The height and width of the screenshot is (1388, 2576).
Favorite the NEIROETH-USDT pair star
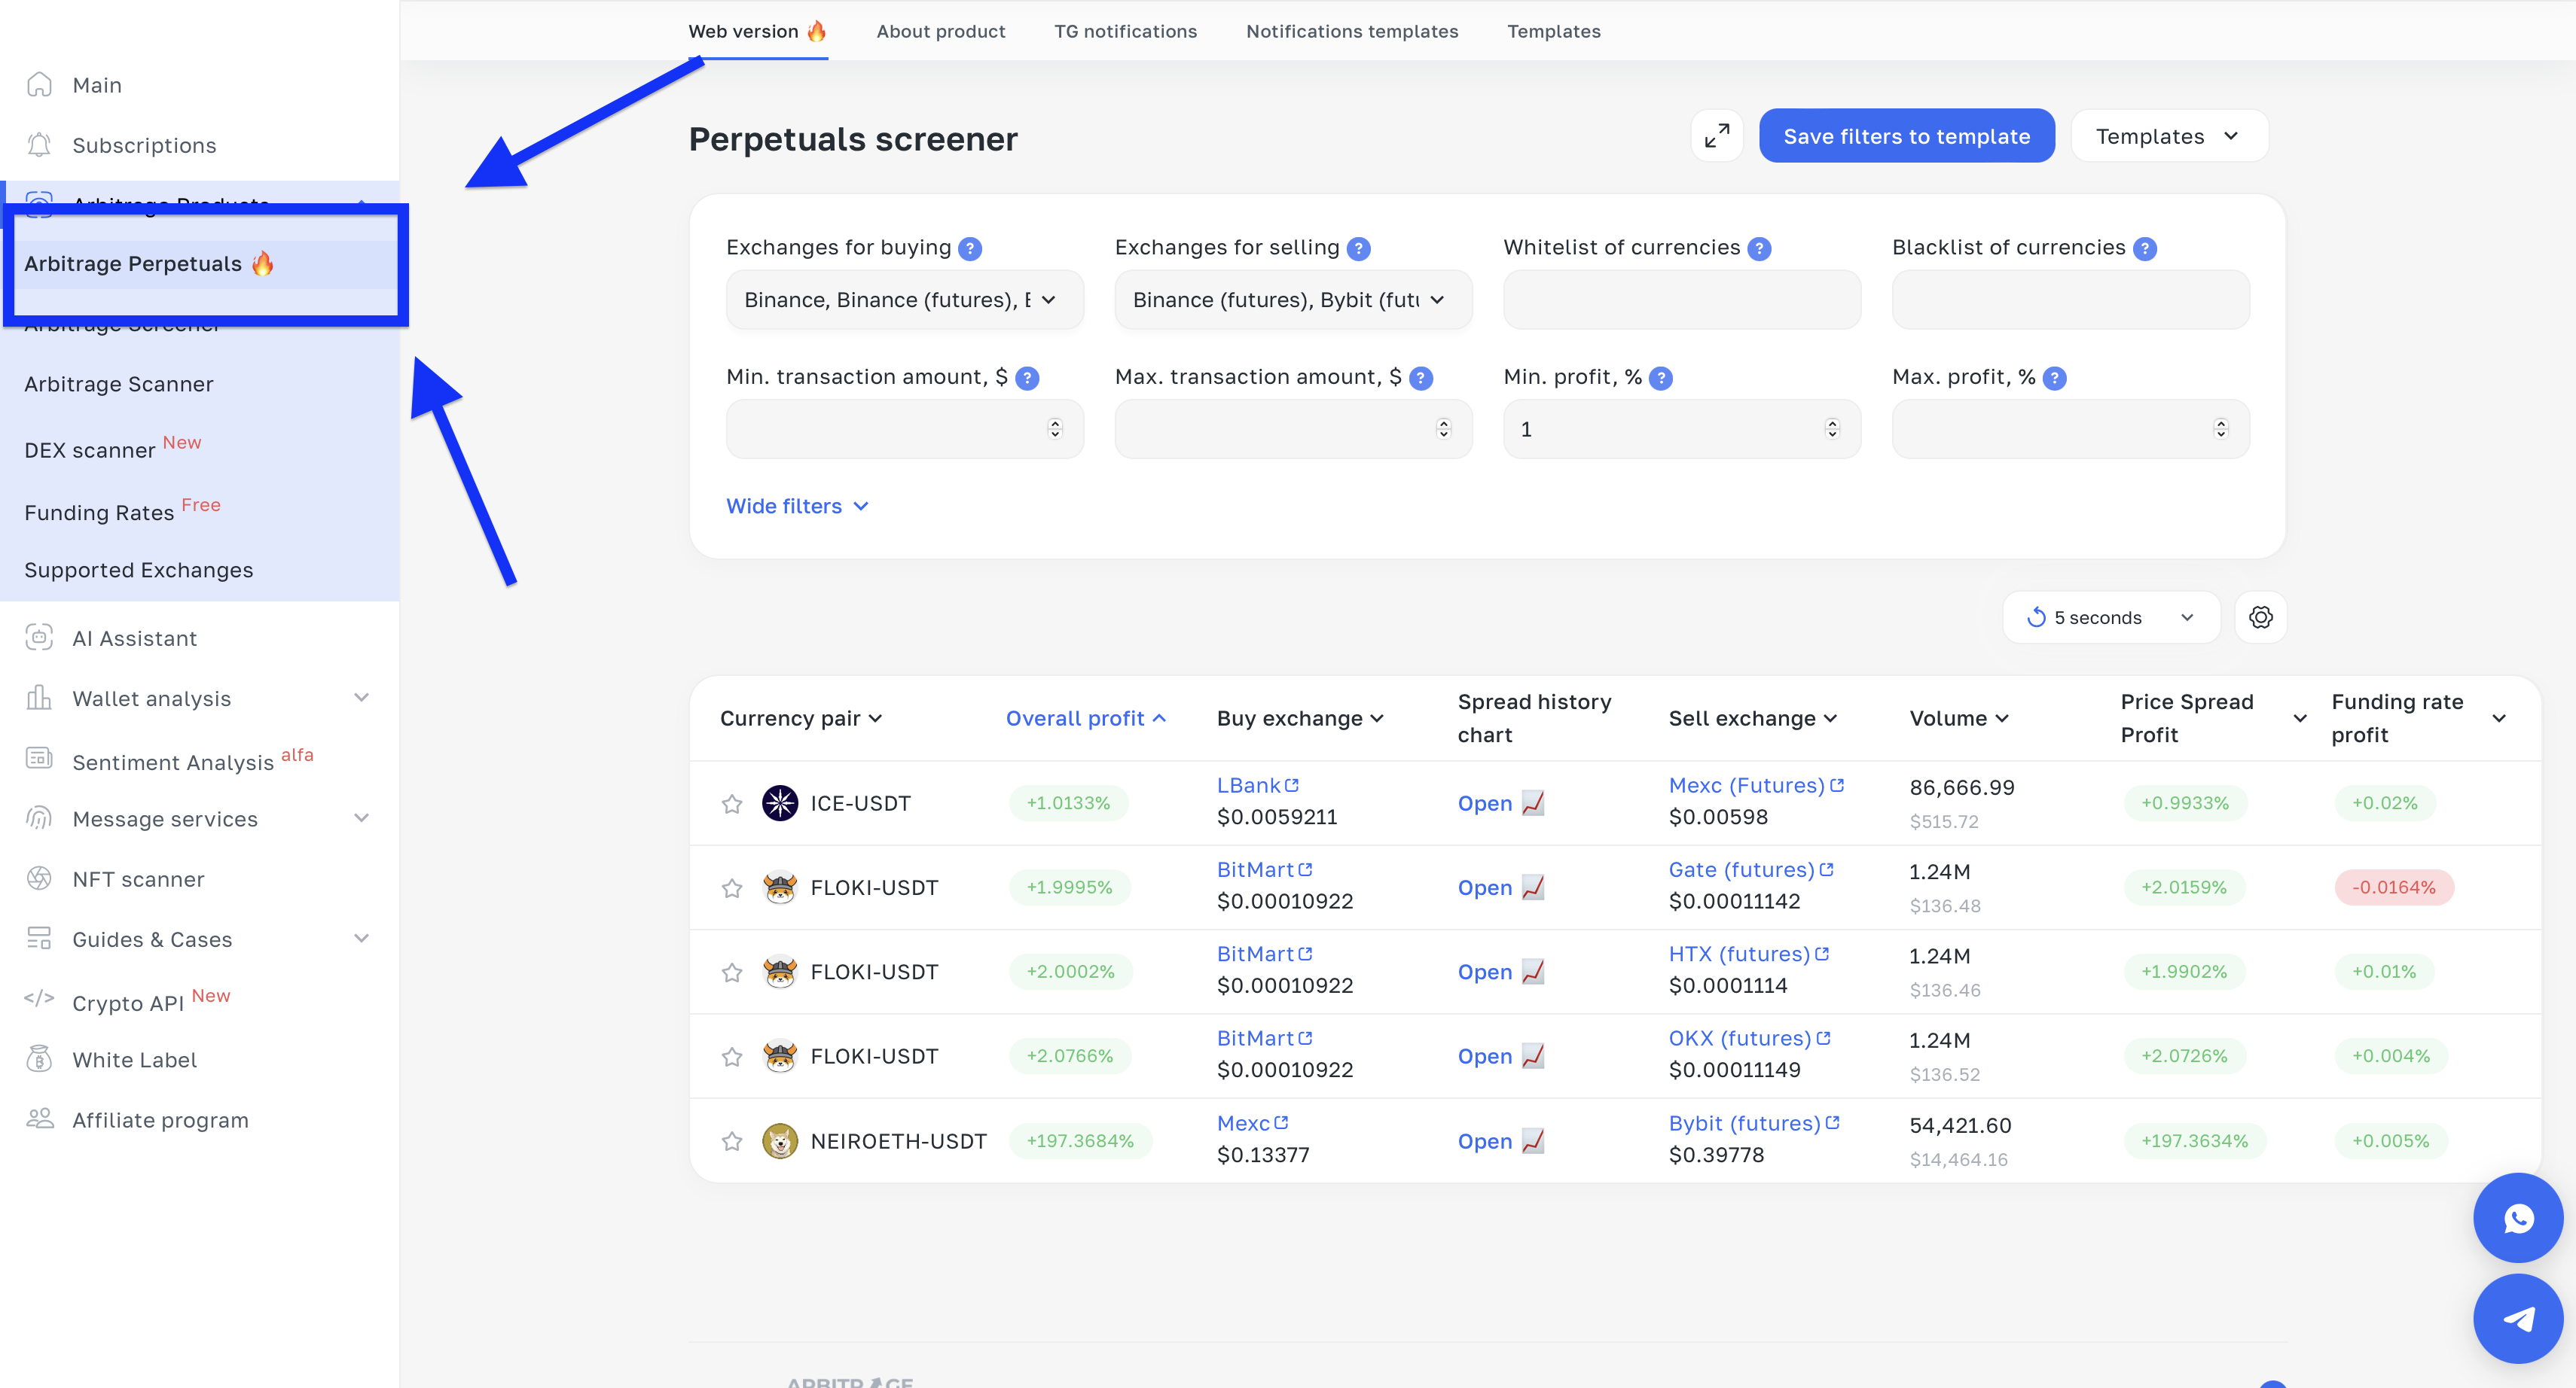732,1140
